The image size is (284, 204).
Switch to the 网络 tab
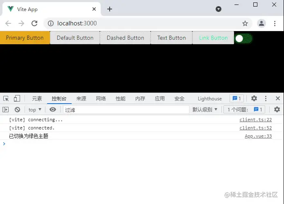(101, 99)
